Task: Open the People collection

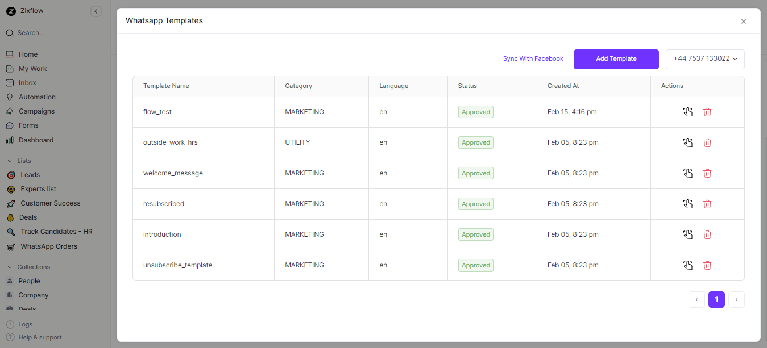Action: coord(29,280)
